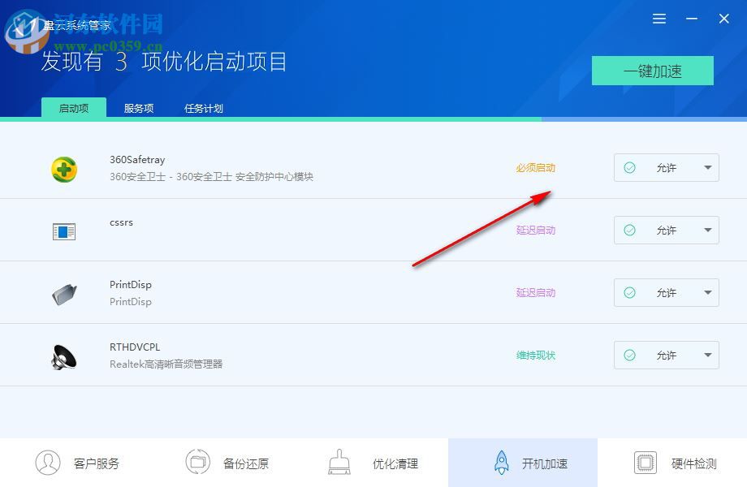Click the RTHDVCPL speaker icon
747x487 pixels.
point(64,355)
